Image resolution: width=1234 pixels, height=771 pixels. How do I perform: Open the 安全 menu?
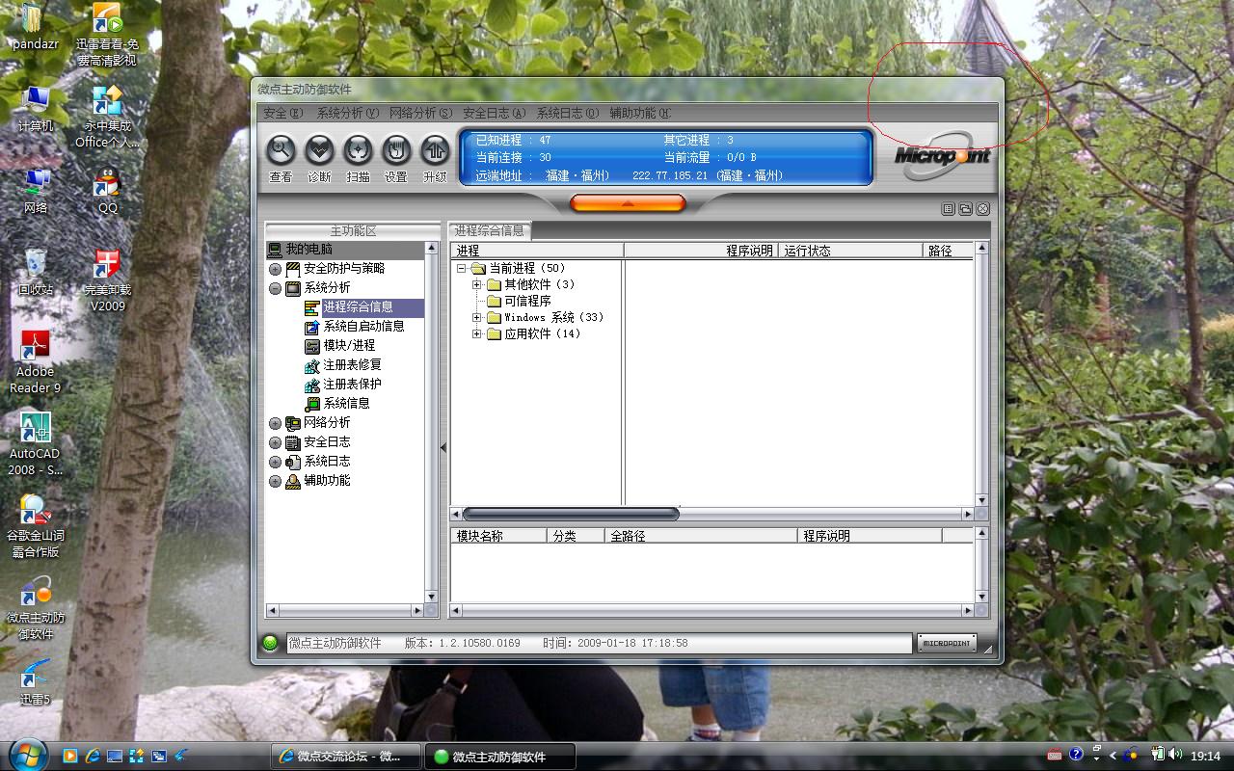pos(282,113)
